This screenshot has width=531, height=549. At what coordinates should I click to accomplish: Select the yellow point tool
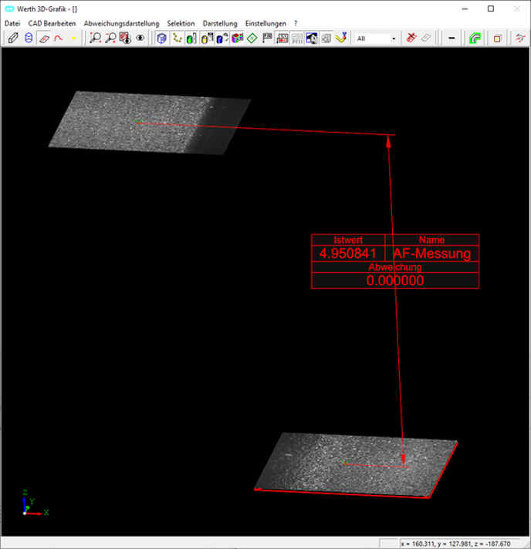click(x=73, y=39)
